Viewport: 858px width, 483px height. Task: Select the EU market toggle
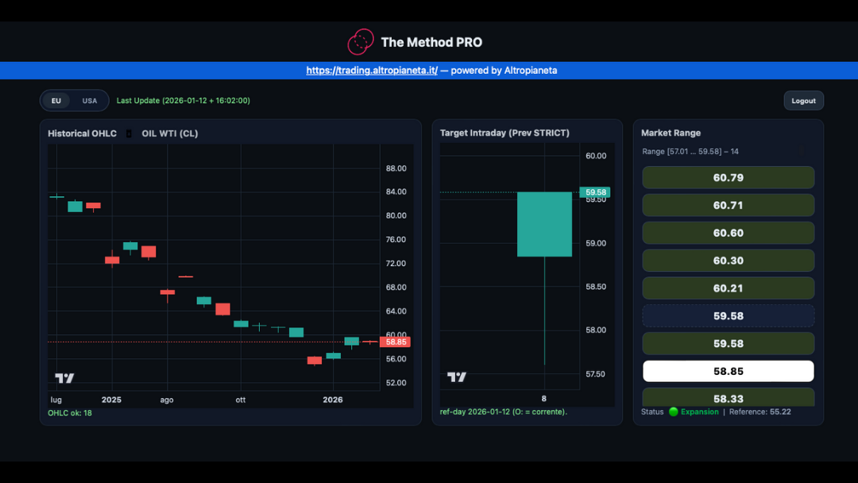coord(56,101)
